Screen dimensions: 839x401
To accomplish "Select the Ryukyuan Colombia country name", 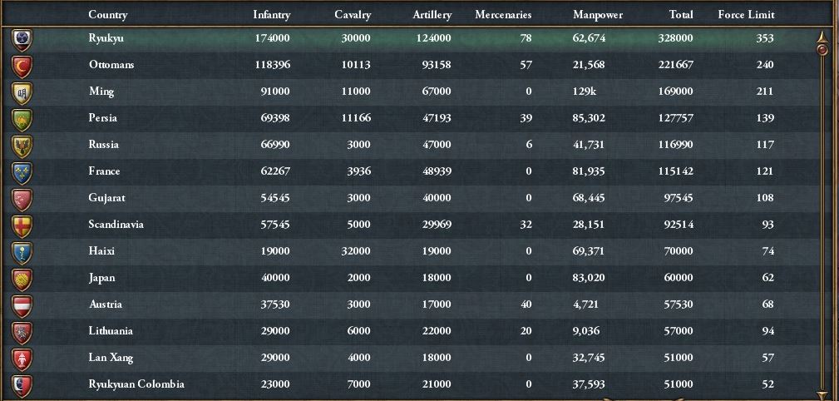I will point(136,384).
